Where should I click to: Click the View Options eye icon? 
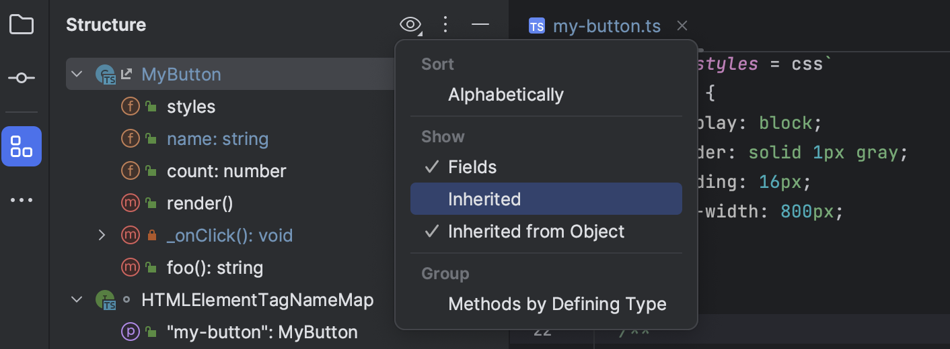click(x=410, y=26)
